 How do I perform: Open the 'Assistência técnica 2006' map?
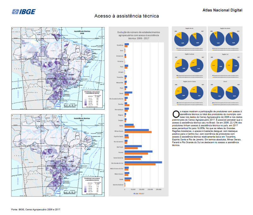click(x=58, y=68)
